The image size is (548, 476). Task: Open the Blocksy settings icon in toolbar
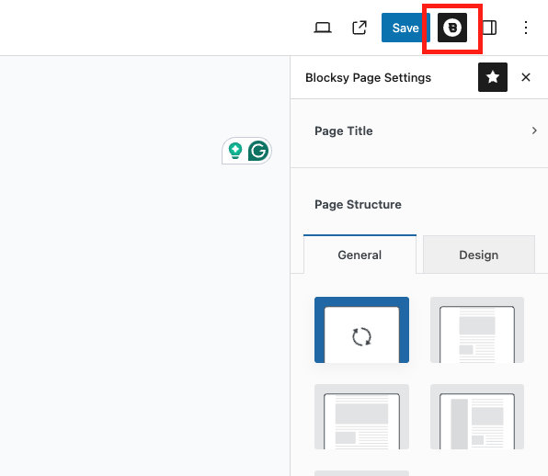click(452, 28)
